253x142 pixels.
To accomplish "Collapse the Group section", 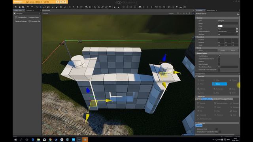I will coord(217,48).
